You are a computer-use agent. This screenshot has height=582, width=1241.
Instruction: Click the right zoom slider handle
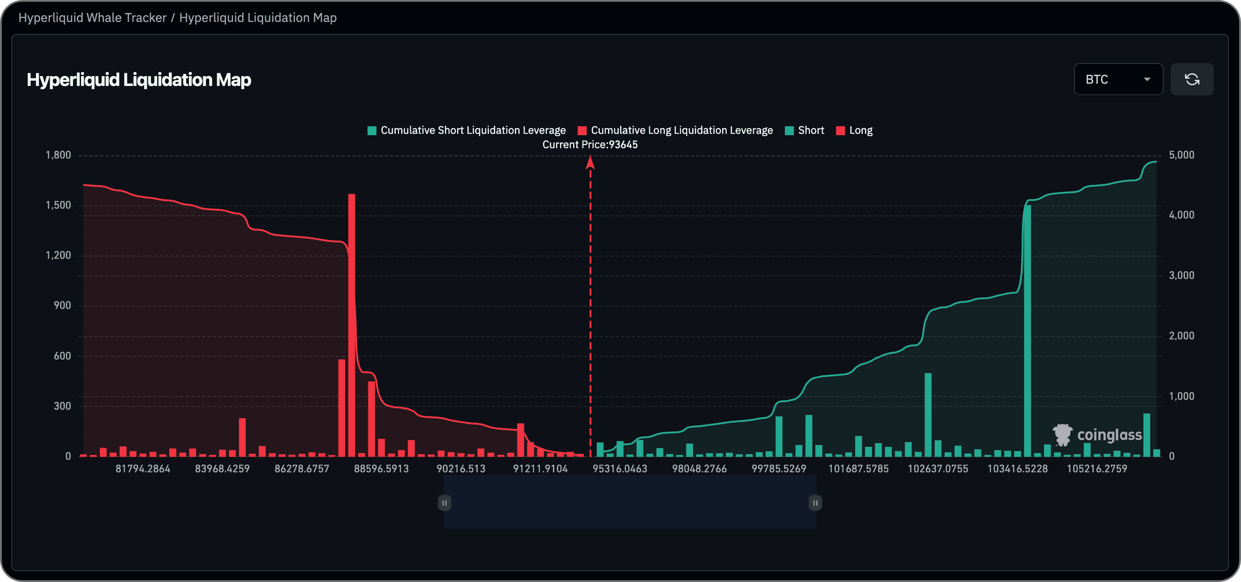click(815, 503)
